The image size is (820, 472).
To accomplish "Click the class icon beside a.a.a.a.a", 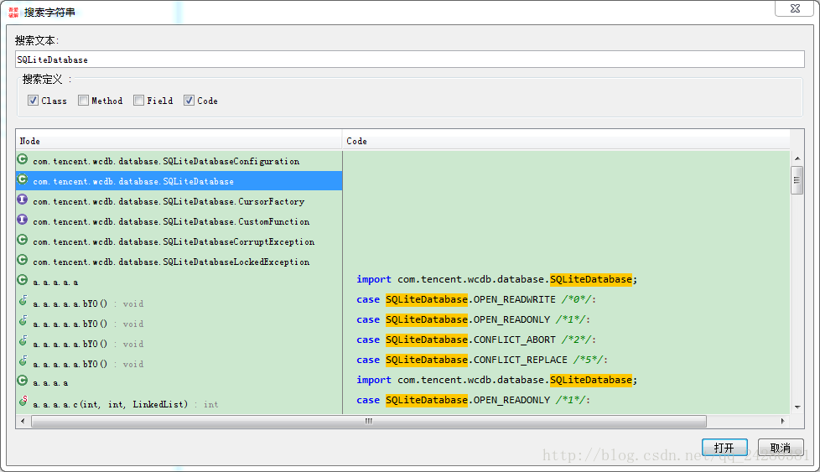I will pos(22,280).
